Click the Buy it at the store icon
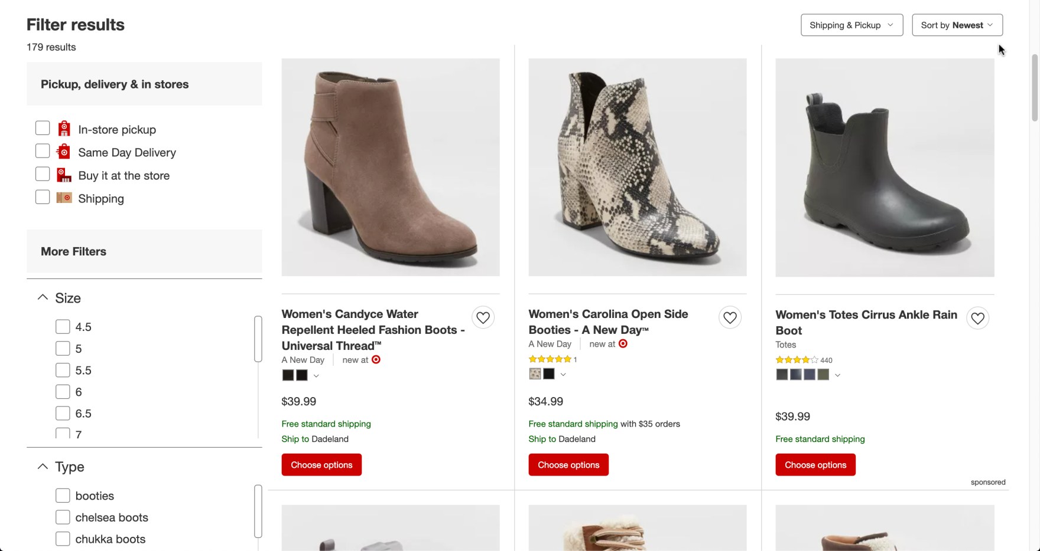This screenshot has height=551, width=1040. point(64,175)
